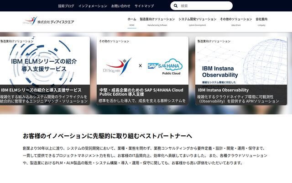Select the first carousel pagination dot

(x=129, y=109)
